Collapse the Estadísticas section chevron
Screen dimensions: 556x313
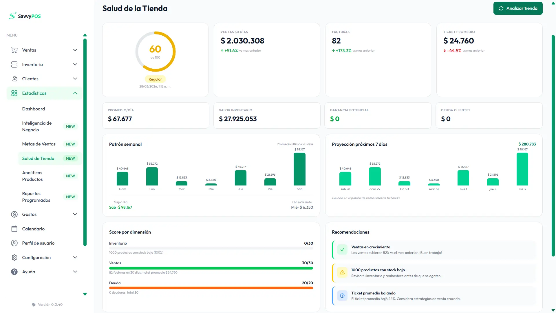(x=75, y=93)
